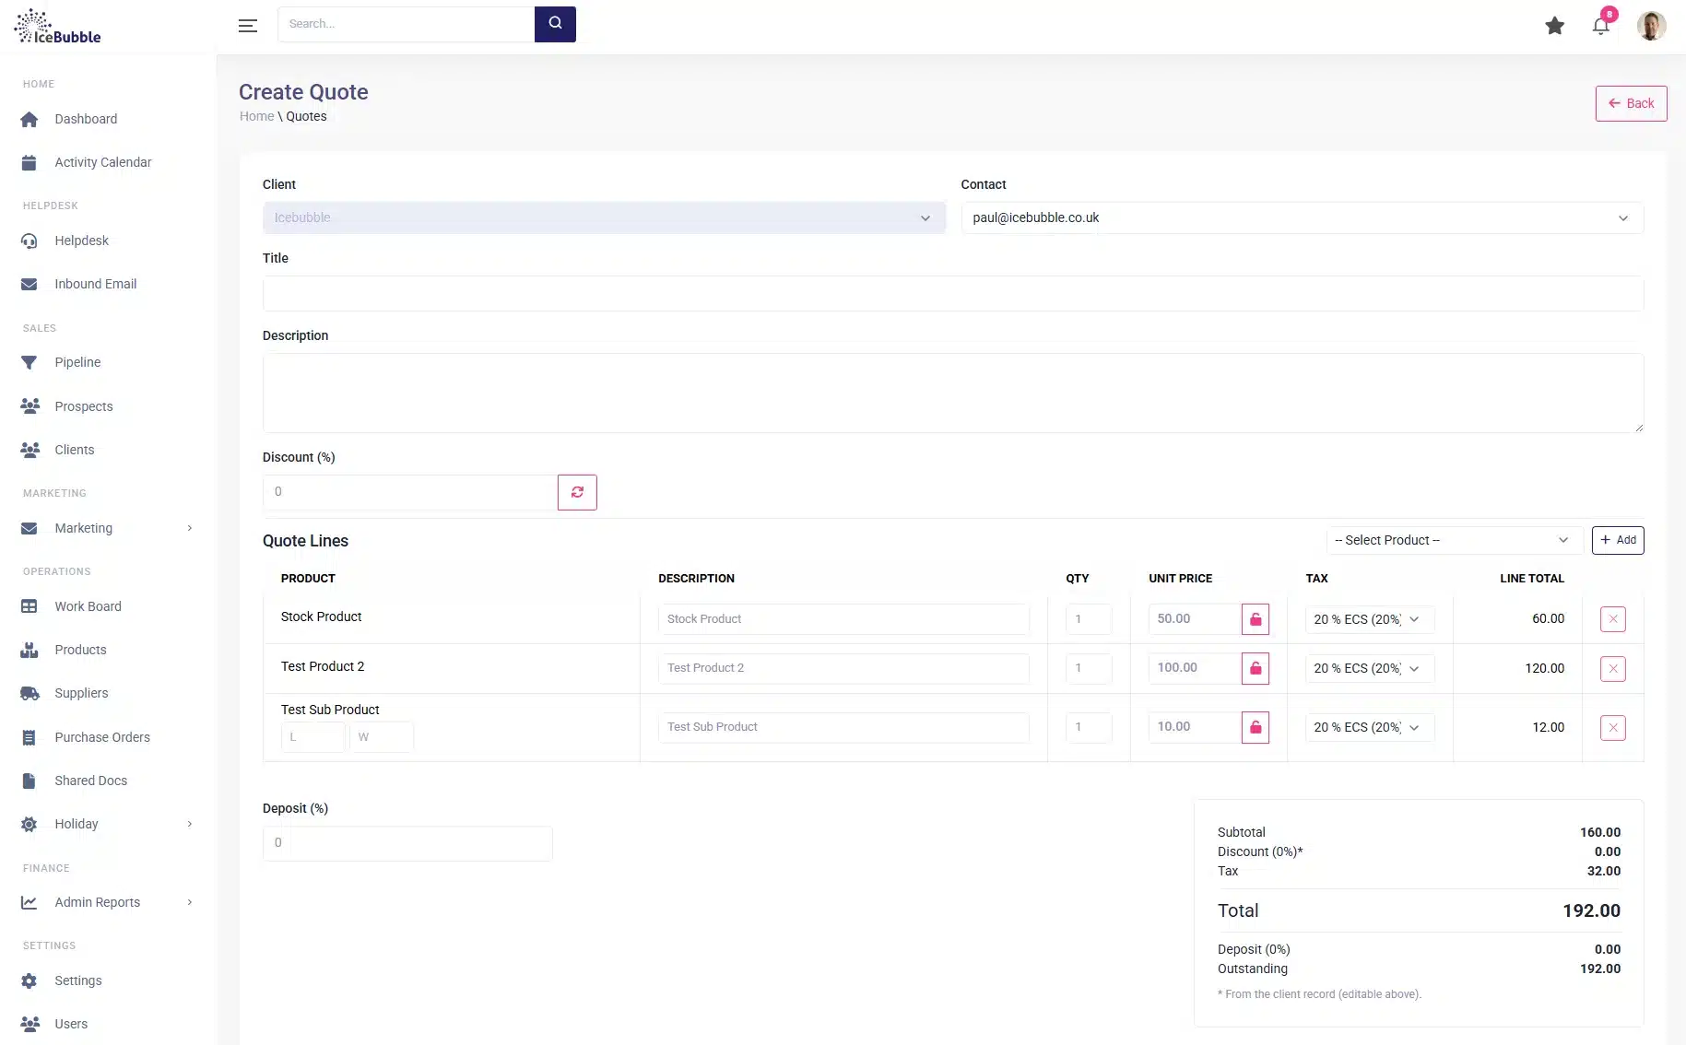
Task: Open the user profile avatar
Action: pos(1650,26)
